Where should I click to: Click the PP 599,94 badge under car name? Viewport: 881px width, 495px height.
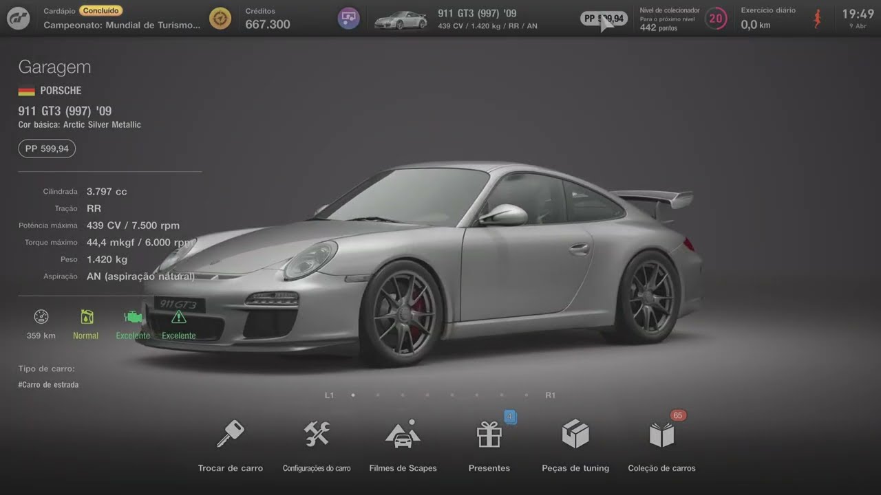tap(47, 148)
